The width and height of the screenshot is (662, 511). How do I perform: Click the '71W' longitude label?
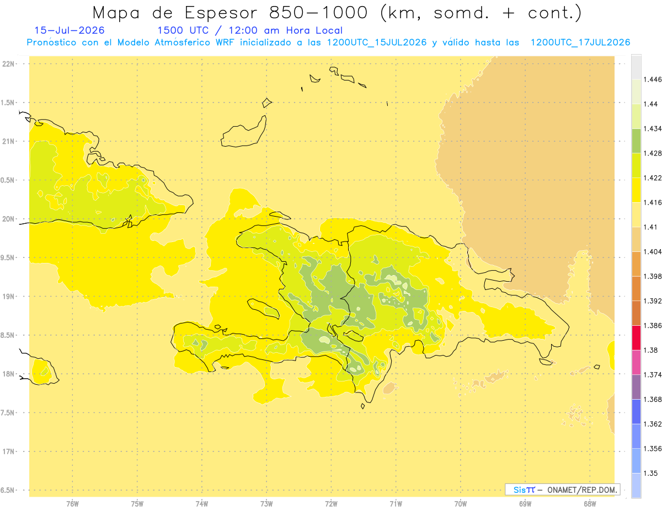pos(396,504)
